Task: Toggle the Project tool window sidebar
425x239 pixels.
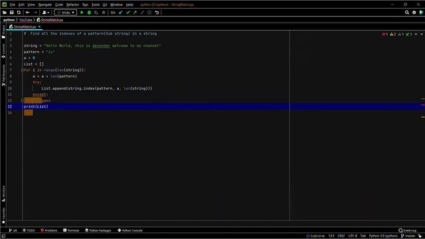Action: click(3, 32)
